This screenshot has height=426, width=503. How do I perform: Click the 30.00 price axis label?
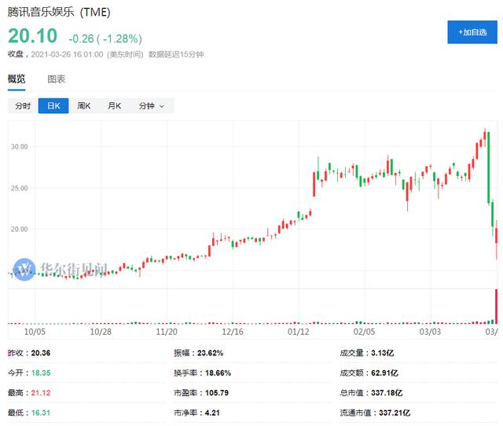tap(19, 147)
